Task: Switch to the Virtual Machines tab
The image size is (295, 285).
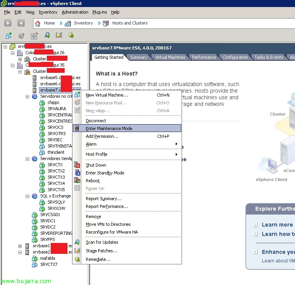Action: pyautogui.click(x=170, y=57)
